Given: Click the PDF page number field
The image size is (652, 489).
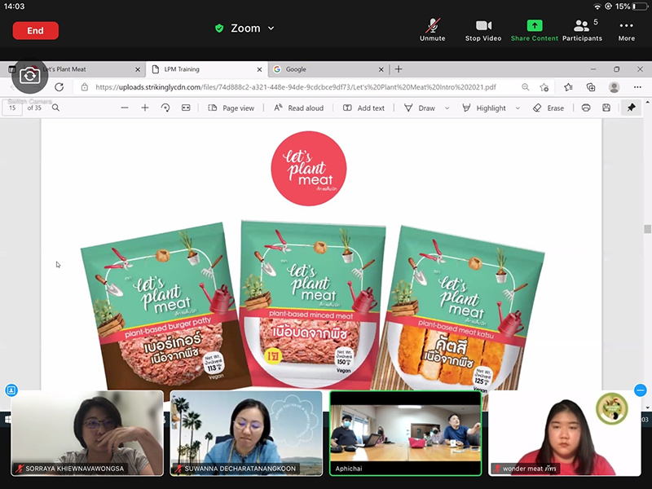Looking at the screenshot, I should 12,108.
